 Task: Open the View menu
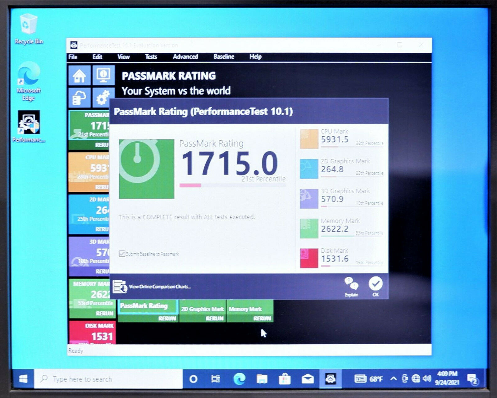tap(123, 57)
